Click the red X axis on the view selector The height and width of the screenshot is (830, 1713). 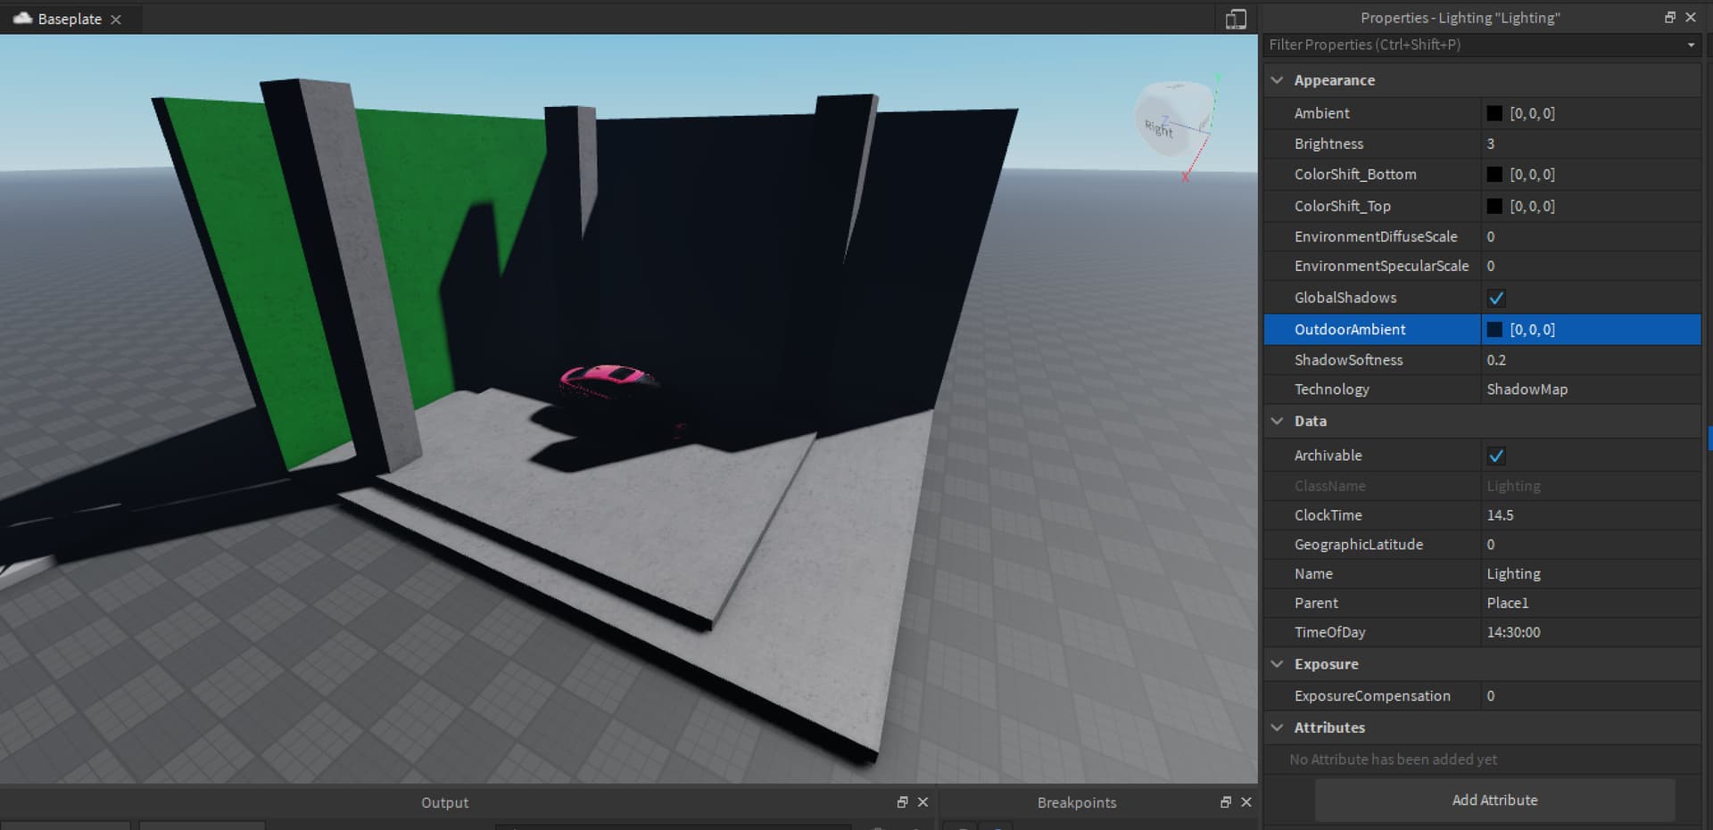pyautogui.click(x=1187, y=177)
